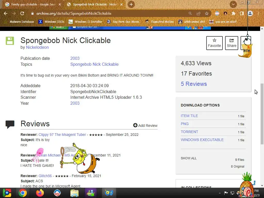Open reviewer Glitch56 profile
The width and height of the screenshot is (264, 198).
[x=45, y=176]
